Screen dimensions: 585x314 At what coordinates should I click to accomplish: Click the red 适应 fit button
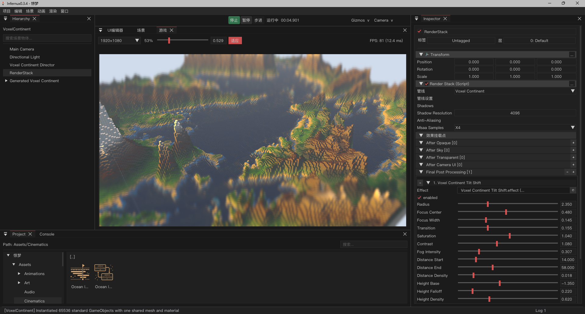pos(235,41)
